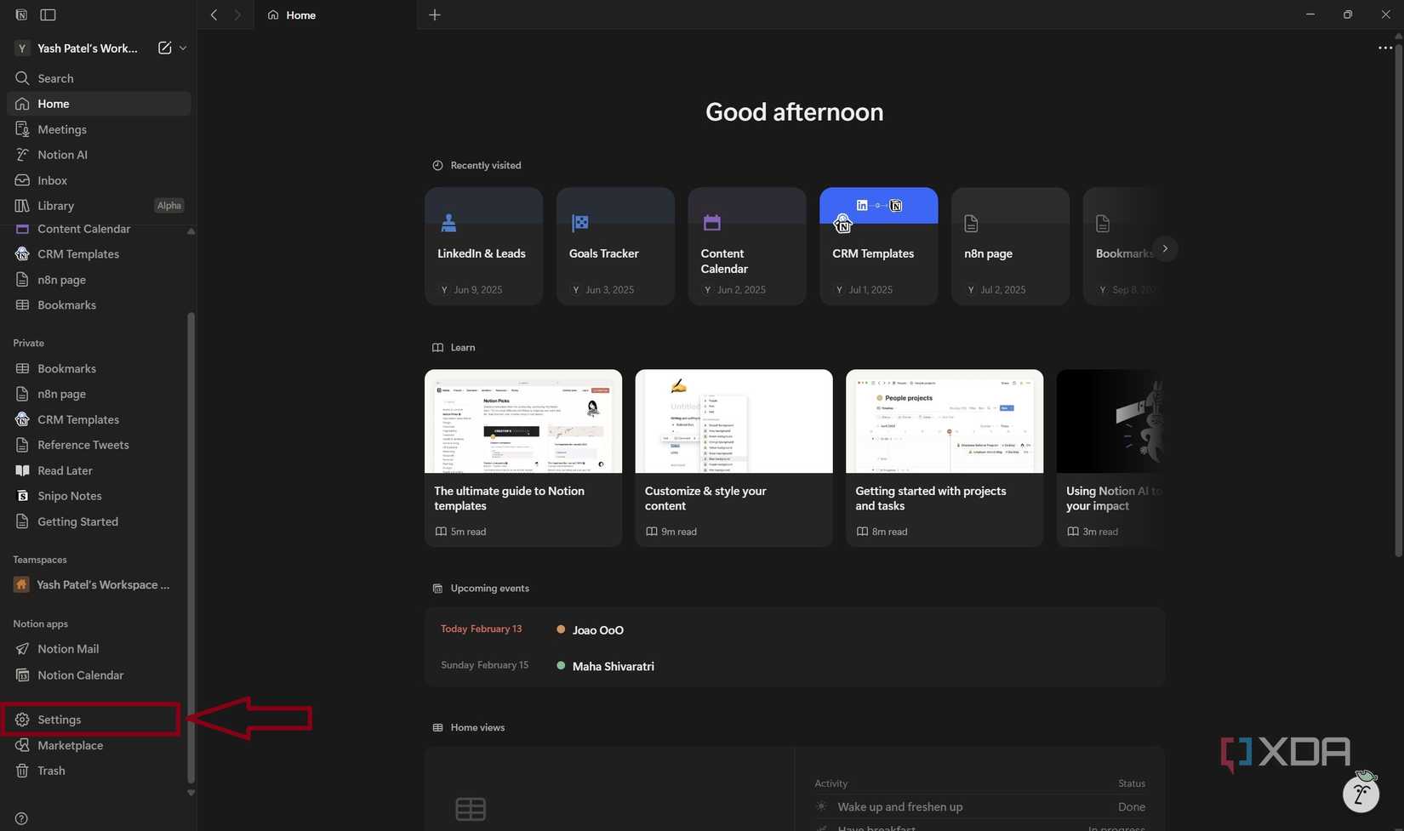1404x831 pixels.
Task: Open Search in the sidebar
Action: [x=55, y=78]
